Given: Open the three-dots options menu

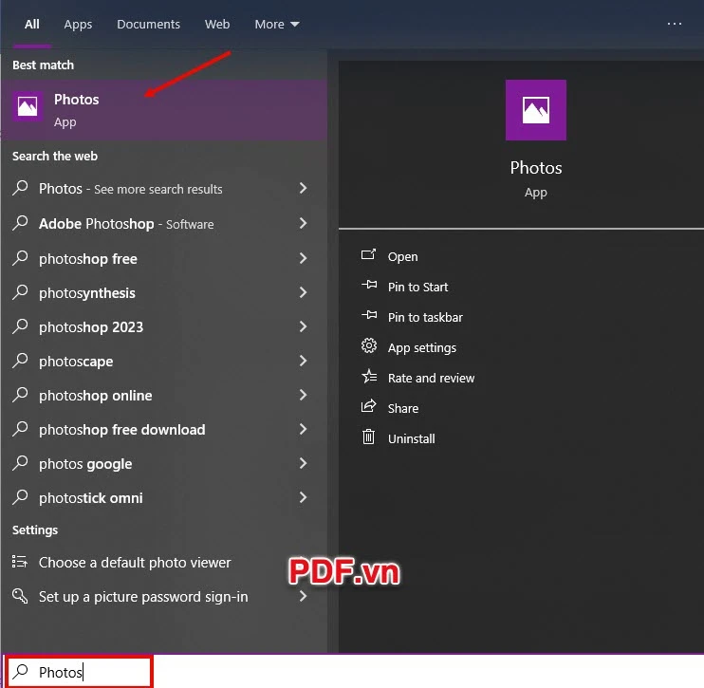Looking at the screenshot, I should click(x=674, y=24).
